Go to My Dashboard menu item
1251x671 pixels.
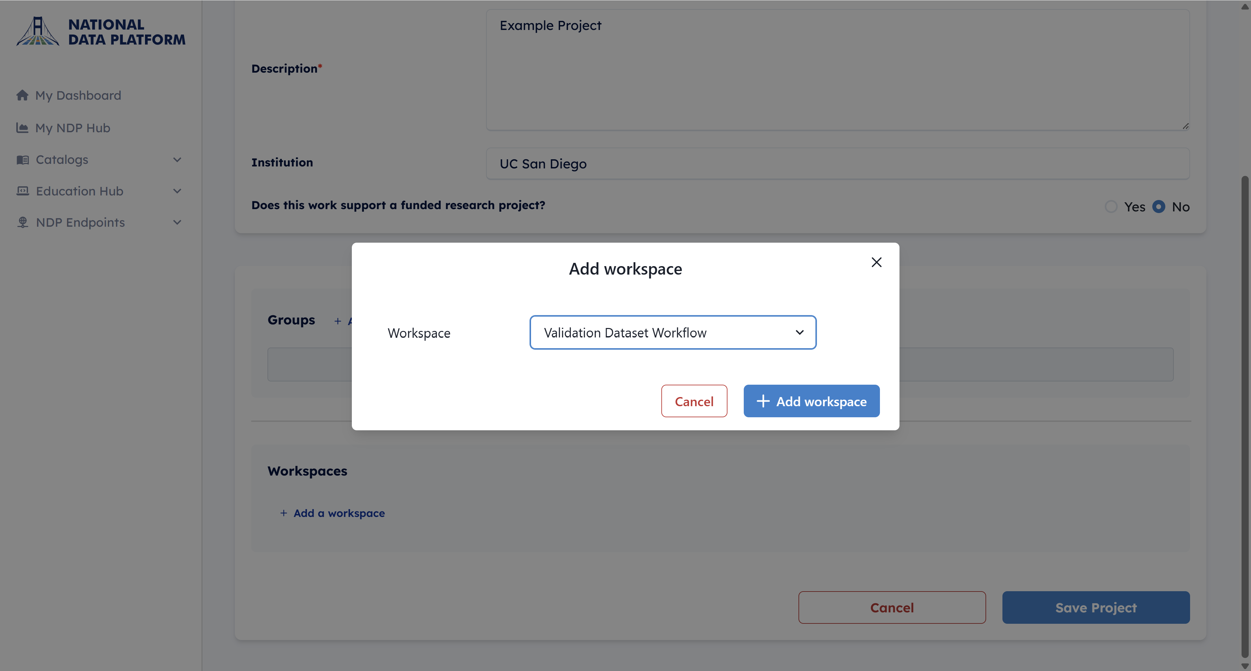(78, 95)
